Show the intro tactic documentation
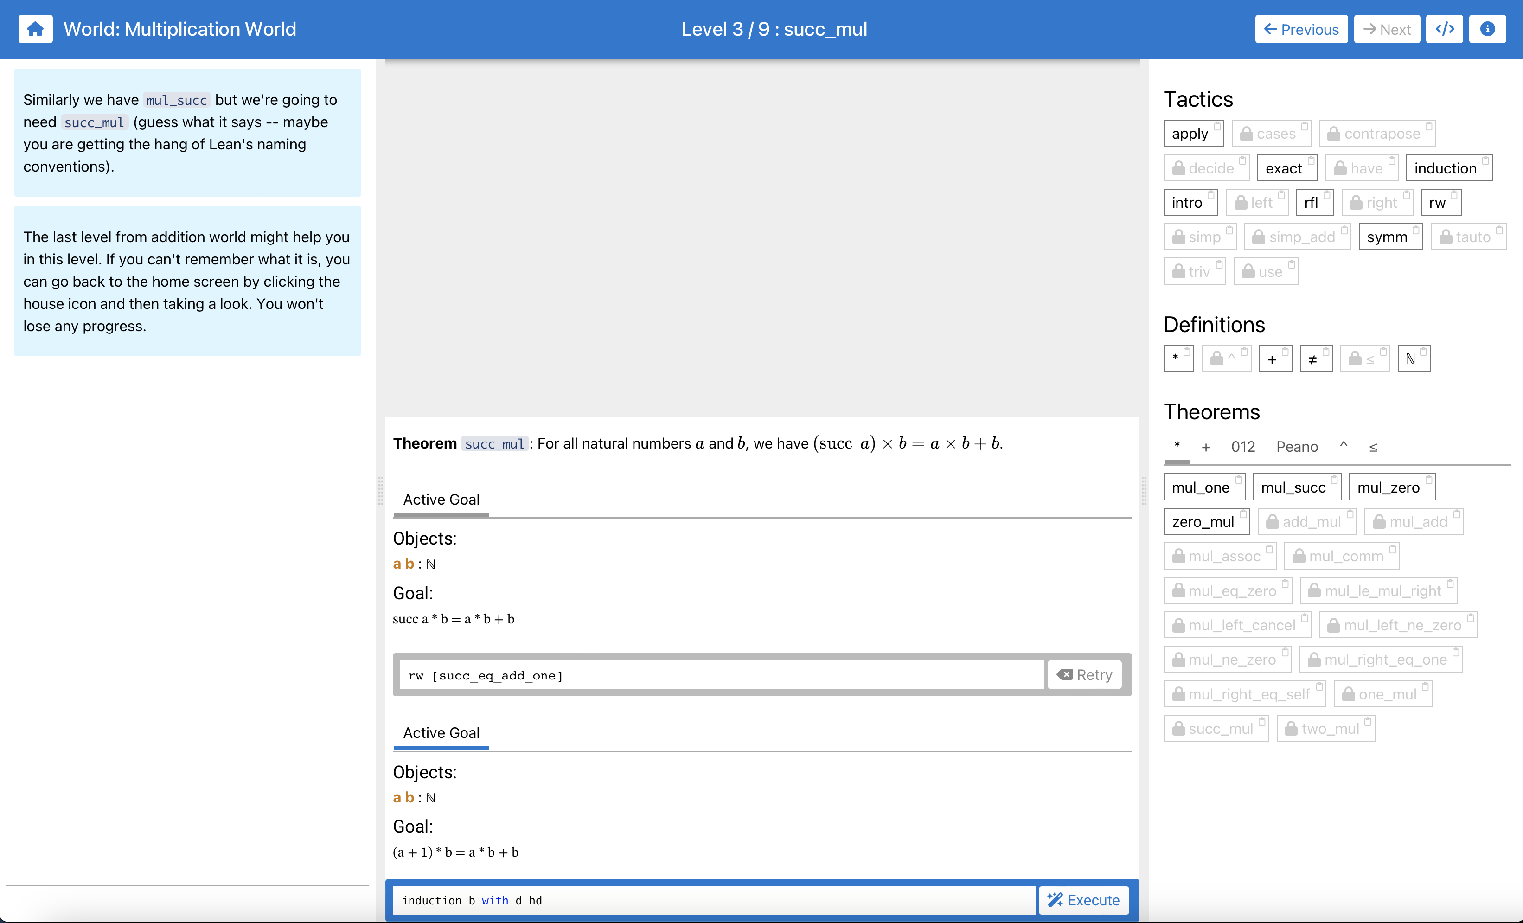Screen dimensions: 1523x923 1190,202
